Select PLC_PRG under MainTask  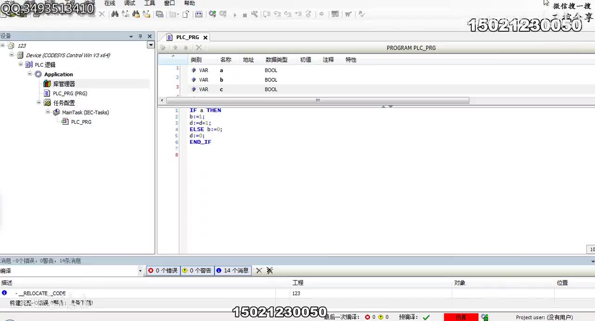pos(81,122)
